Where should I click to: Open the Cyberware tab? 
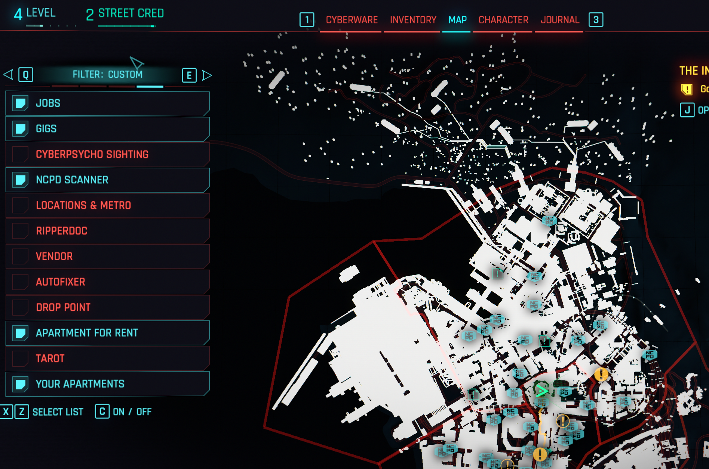[x=352, y=20]
